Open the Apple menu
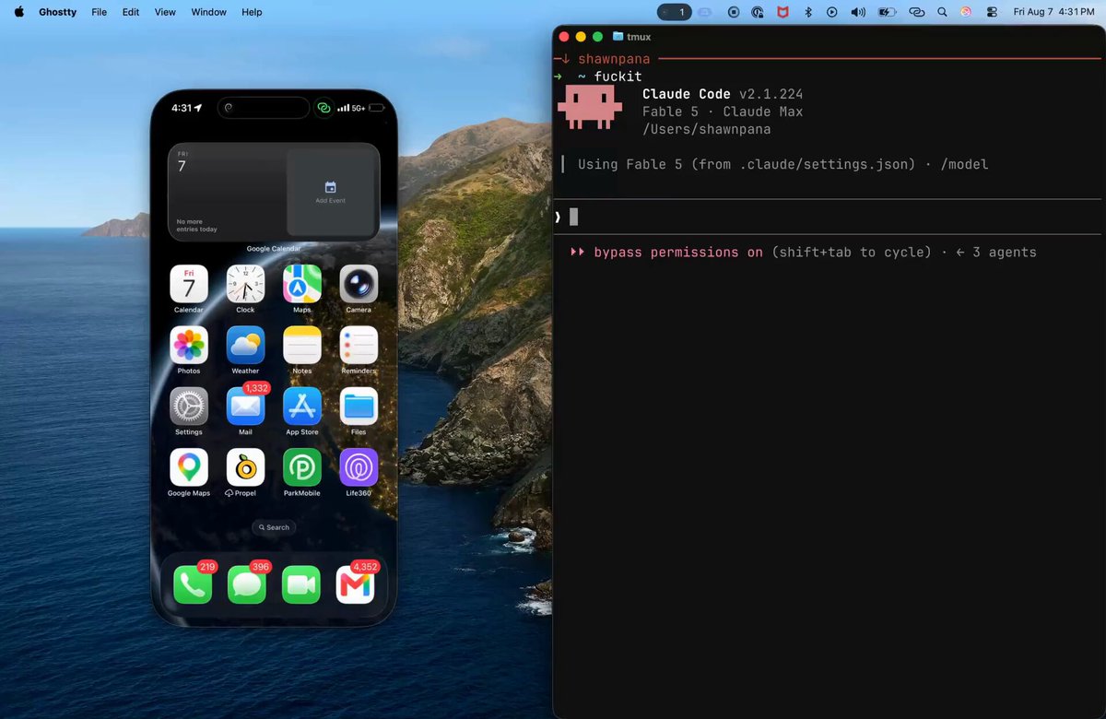Image resolution: width=1106 pixels, height=719 pixels. pos(18,12)
